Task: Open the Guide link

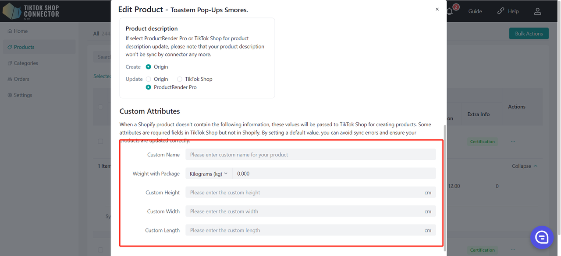Action: 475,11
